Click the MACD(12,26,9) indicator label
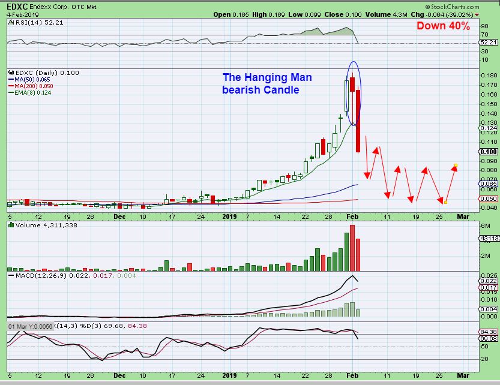500x385 pixels. coord(41,275)
